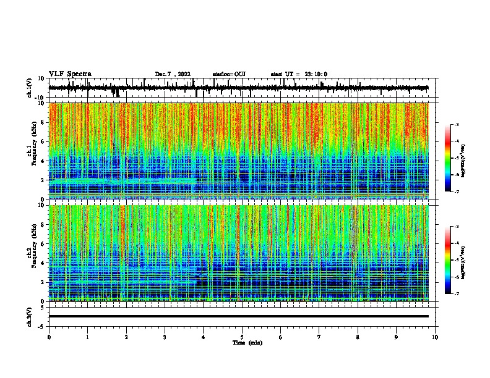The height and width of the screenshot is (378, 490).
Task: Click the -7 tick on ch.1 color bar
Action: (x=456, y=191)
